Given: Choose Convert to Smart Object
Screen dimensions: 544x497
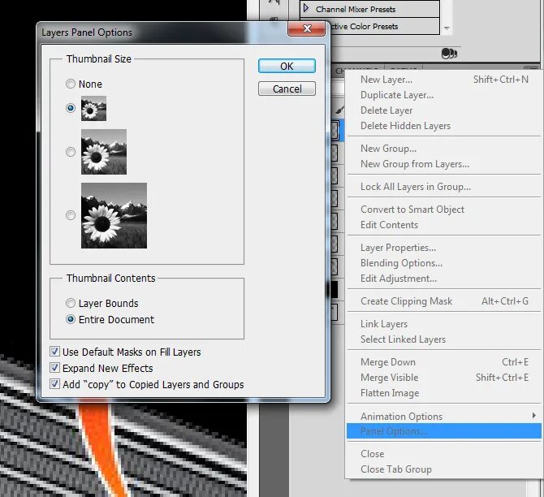Looking at the screenshot, I should coord(444,210).
